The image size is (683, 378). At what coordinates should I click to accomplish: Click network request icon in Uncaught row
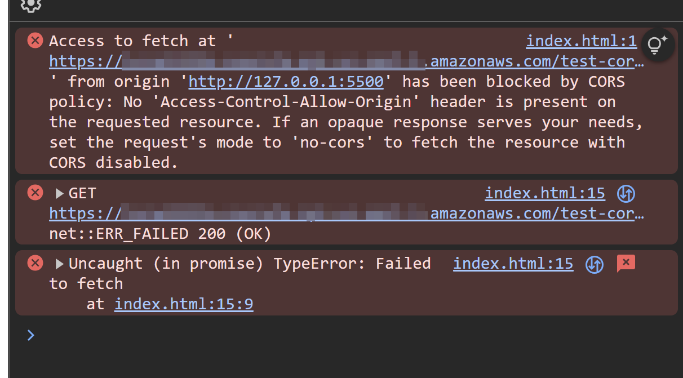(595, 264)
